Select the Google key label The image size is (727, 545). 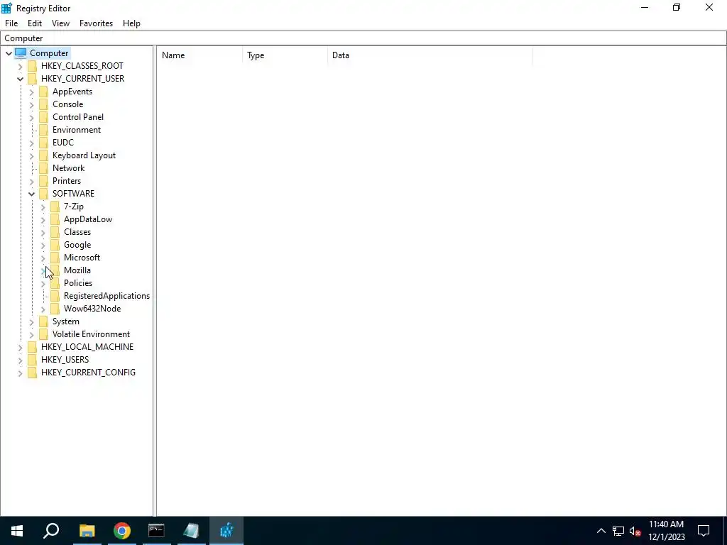pos(77,245)
